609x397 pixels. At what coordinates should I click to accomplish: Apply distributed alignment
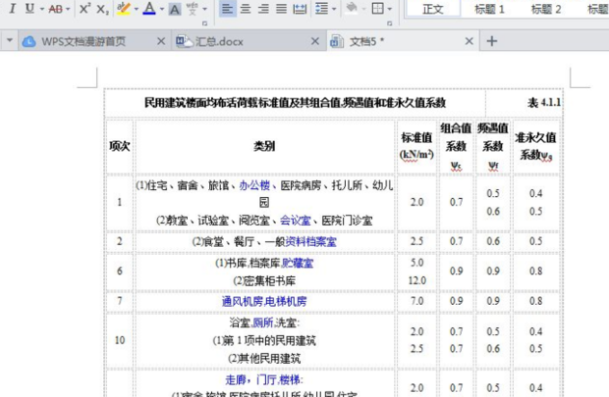click(300, 9)
